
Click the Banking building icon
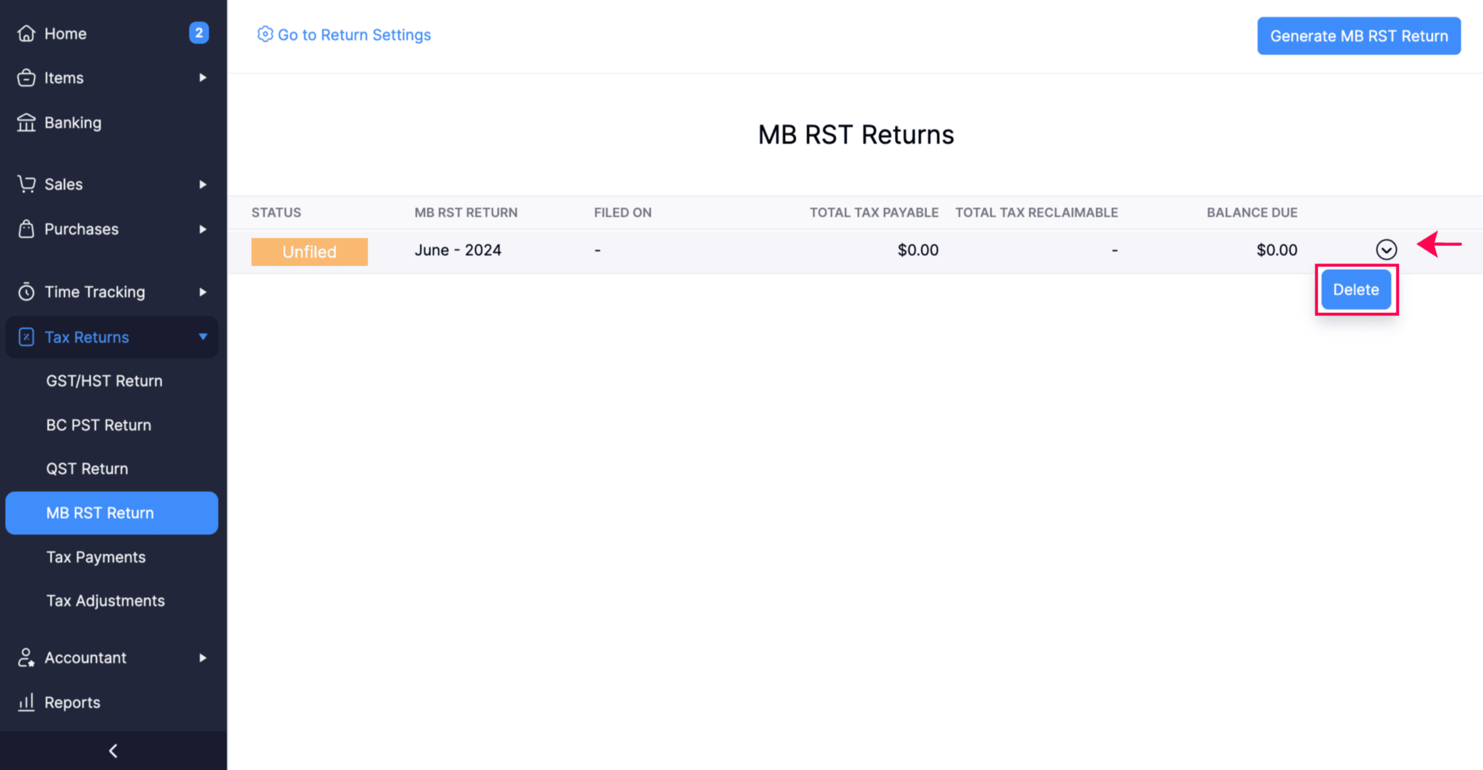point(26,123)
